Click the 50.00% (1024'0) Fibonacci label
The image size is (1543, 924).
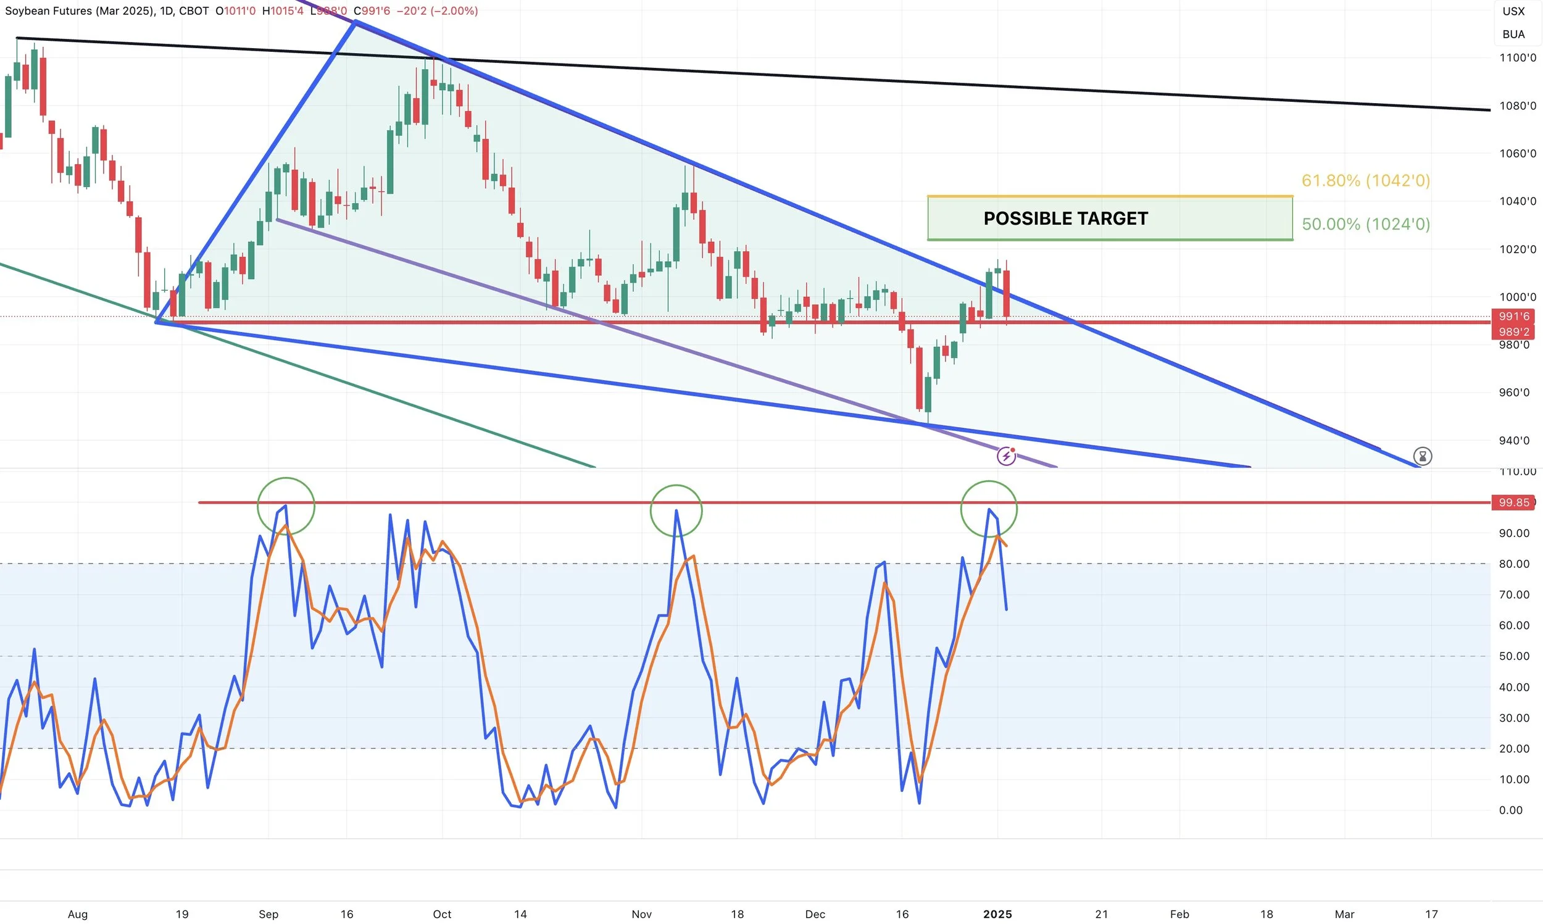click(1365, 224)
